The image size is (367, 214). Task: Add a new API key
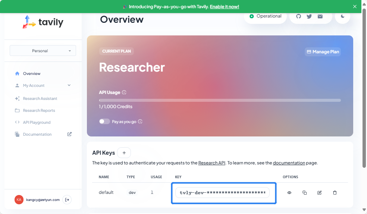[x=124, y=152]
